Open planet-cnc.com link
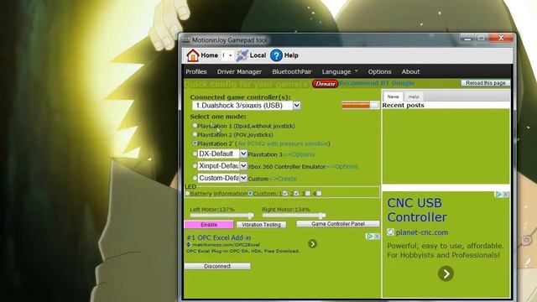The image size is (537, 302). click(x=421, y=232)
